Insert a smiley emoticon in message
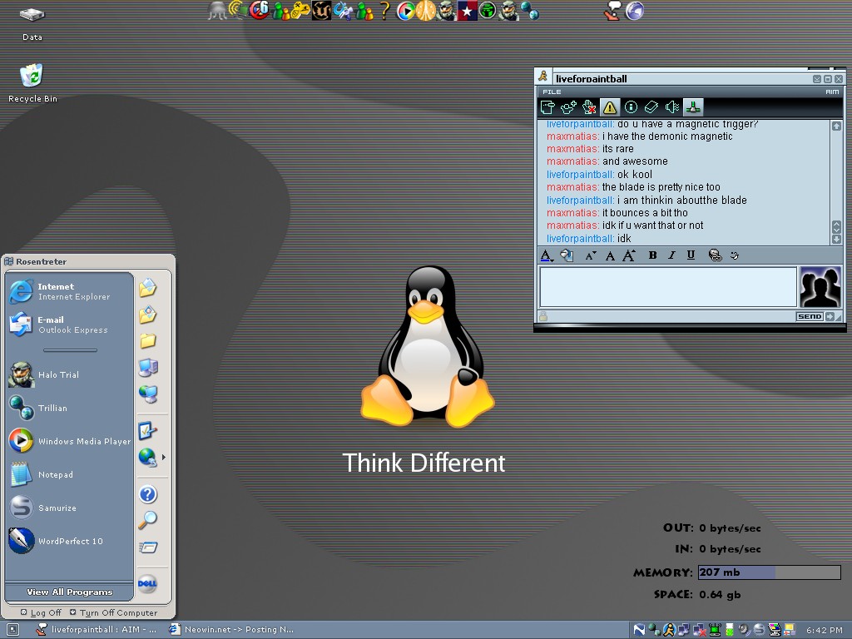 (735, 255)
